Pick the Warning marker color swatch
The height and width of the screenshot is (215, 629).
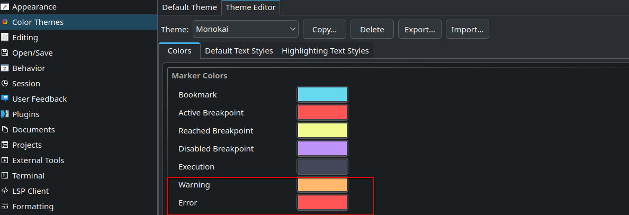[322, 185]
